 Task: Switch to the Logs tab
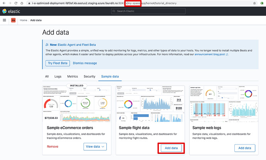(x=58, y=76)
